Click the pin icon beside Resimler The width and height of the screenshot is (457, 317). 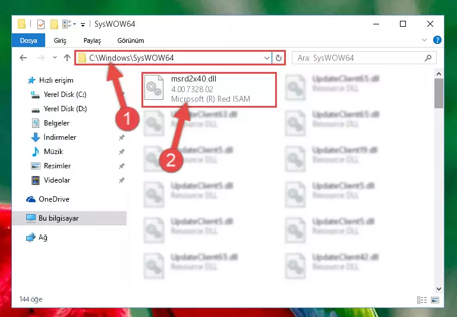(122, 166)
